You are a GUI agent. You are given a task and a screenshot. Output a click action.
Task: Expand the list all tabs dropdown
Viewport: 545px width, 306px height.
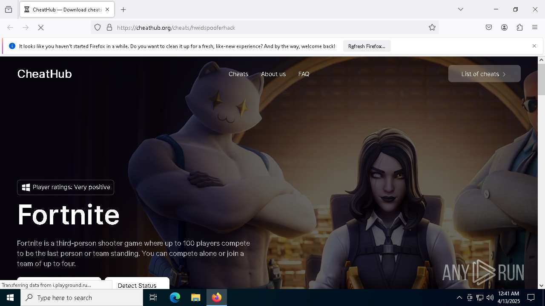tap(461, 9)
